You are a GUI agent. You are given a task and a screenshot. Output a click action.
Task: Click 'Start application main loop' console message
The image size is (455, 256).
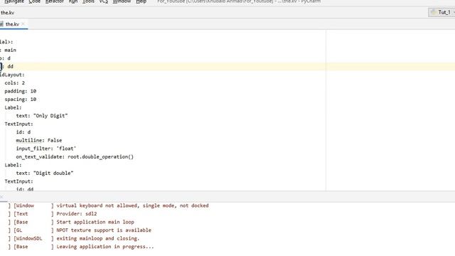tap(95, 222)
